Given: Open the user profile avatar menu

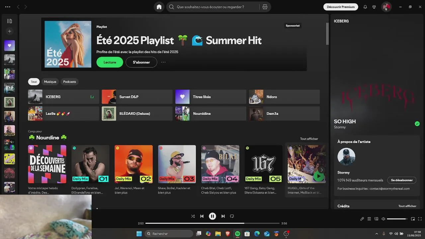Looking at the screenshot, I should (386, 7).
